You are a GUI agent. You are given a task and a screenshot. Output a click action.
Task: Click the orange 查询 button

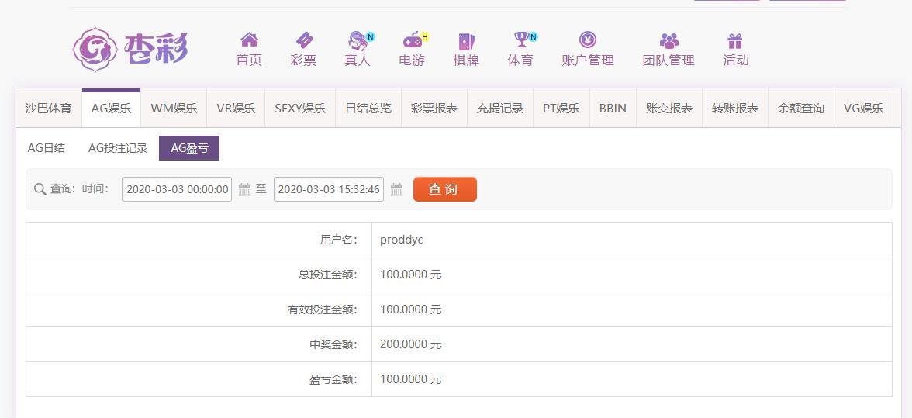coord(445,189)
